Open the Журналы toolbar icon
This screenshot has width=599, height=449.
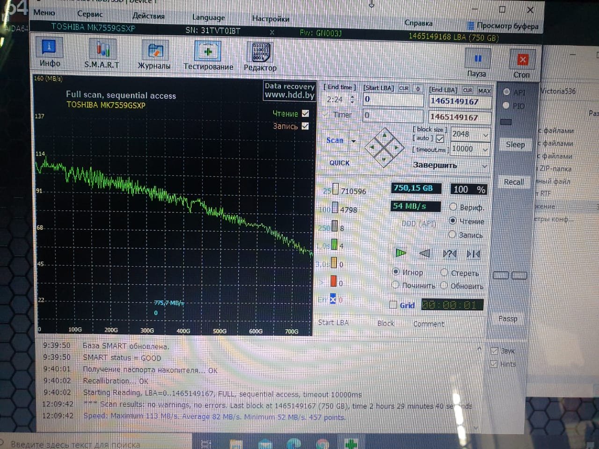coord(155,50)
